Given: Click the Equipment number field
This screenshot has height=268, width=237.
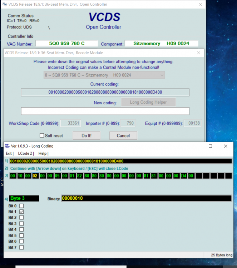Looking at the screenshot, I should click(x=193, y=123).
